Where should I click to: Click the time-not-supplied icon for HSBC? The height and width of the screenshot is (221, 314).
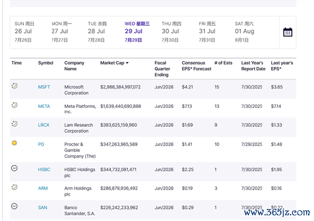[14, 168]
